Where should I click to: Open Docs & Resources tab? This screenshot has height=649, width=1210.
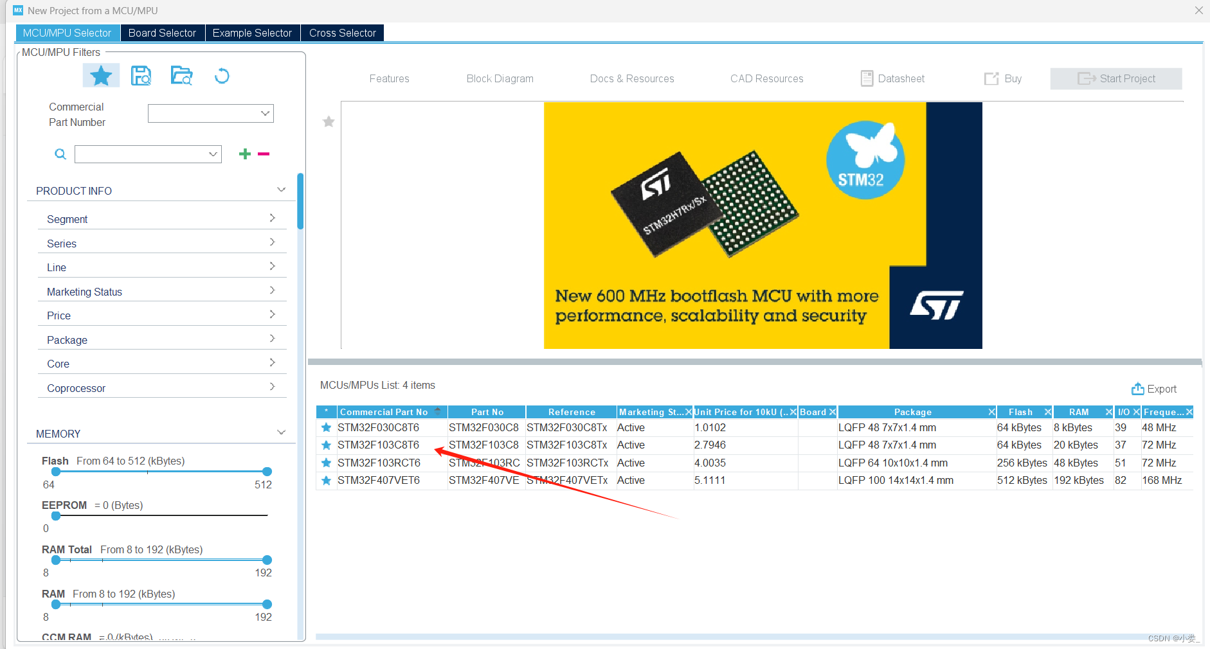tap(632, 78)
